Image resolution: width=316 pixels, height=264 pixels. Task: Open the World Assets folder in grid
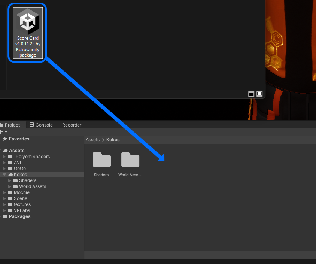pos(130,160)
